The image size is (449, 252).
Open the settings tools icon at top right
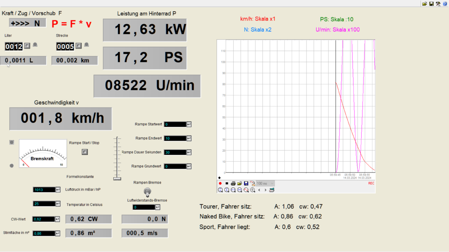[x=438, y=4]
